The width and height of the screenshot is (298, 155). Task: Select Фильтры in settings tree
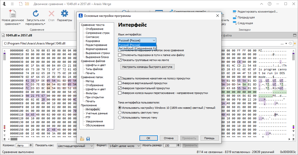point(91,93)
